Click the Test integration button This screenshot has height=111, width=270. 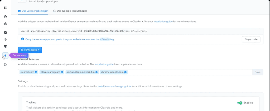(30, 50)
